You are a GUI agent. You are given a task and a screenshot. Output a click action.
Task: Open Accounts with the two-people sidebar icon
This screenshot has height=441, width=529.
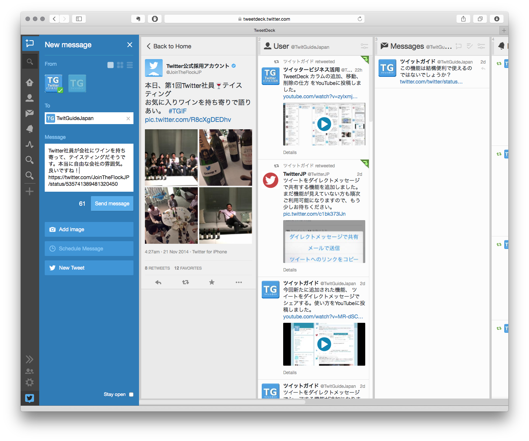pos(30,371)
